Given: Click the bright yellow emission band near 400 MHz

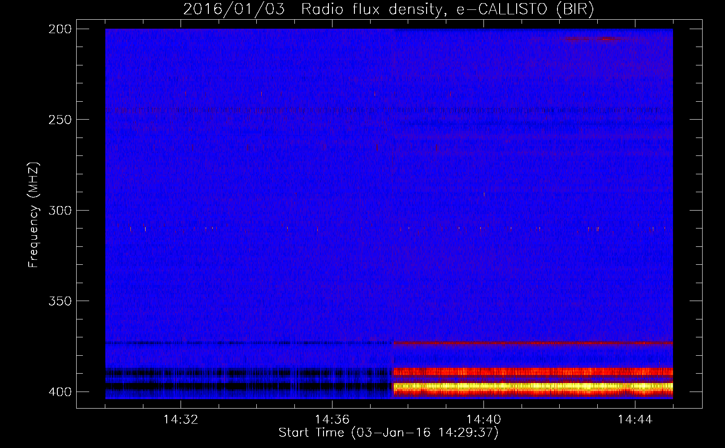Looking at the screenshot, I should pyautogui.click(x=532, y=386).
